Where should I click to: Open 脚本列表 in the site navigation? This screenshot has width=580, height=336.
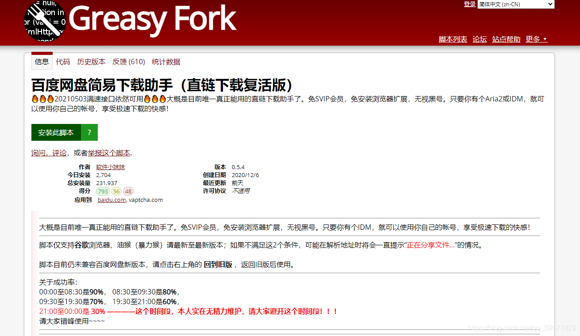pyautogui.click(x=453, y=39)
